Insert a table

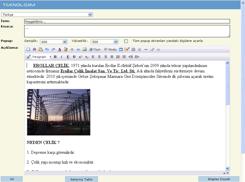tap(121, 50)
